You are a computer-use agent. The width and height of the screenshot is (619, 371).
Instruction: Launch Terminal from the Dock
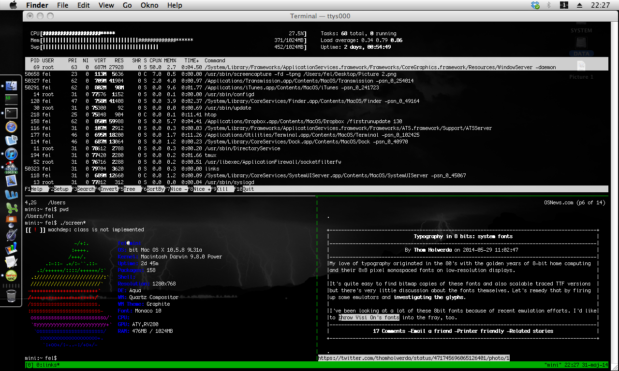[x=11, y=113]
